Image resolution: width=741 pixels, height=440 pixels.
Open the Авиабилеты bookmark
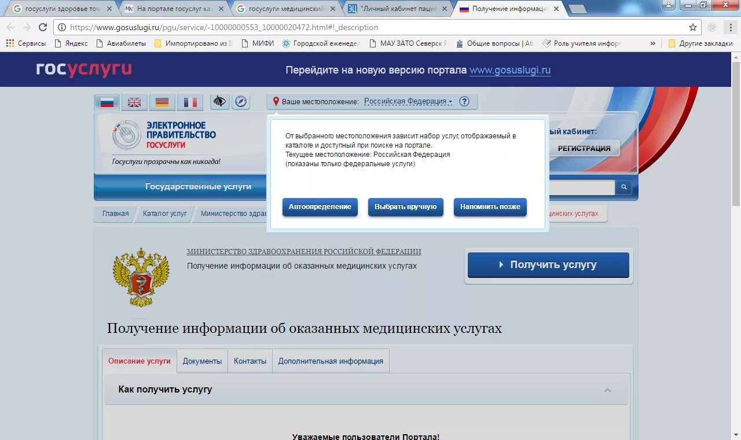point(121,43)
